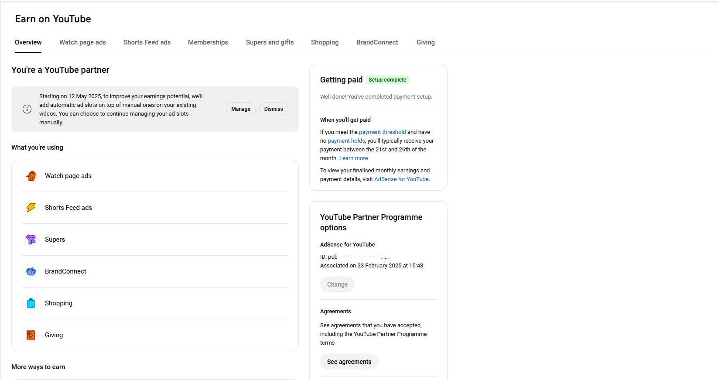Click the Watch page ads orange icon
This screenshot has height=380, width=718.
[x=31, y=176]
